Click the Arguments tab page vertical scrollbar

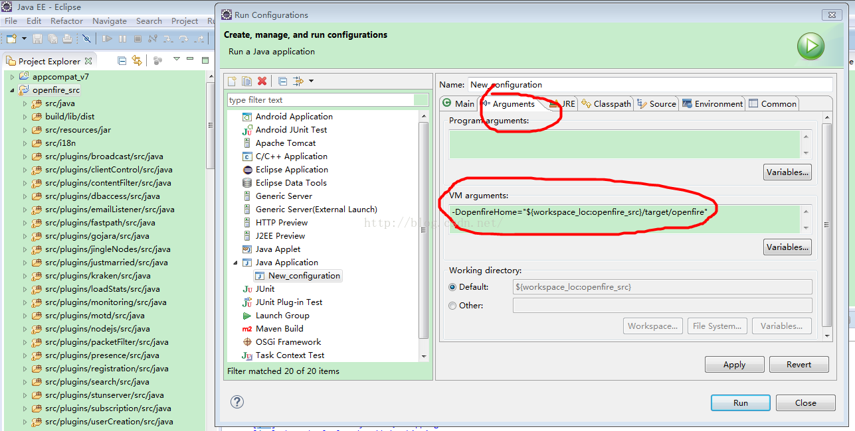point(826,227)
